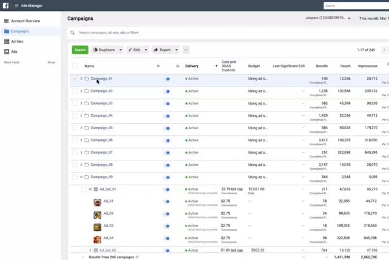389x260 pixels.
Task: Open Ad Sets in the sidebar
Action: click(31, 41)
